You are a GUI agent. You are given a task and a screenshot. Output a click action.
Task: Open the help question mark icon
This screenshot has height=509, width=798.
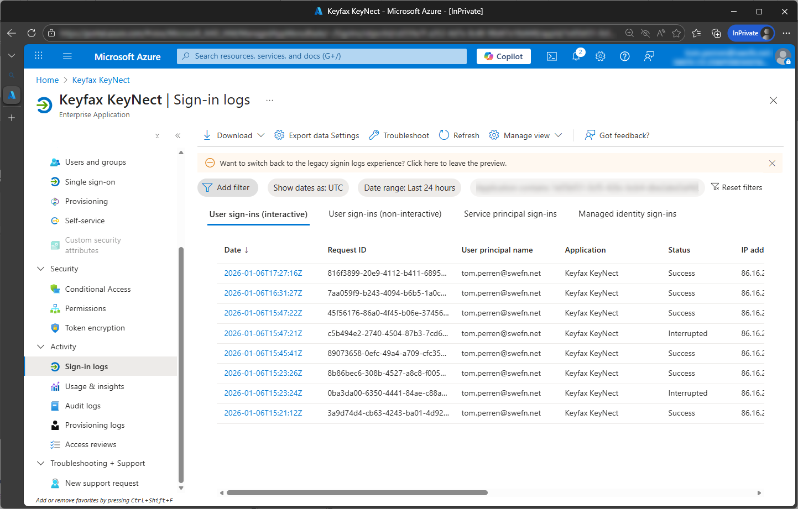pyautogui.click(x=624, y=56)
